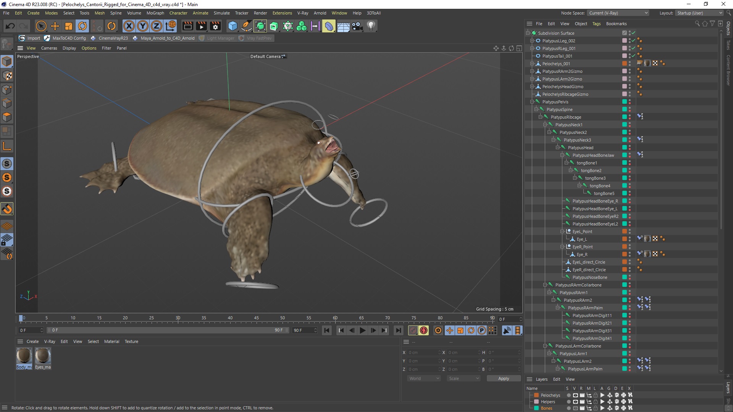Screen dimensions: 733x412
Task: Click the Import button
Action: click(30, 38)
